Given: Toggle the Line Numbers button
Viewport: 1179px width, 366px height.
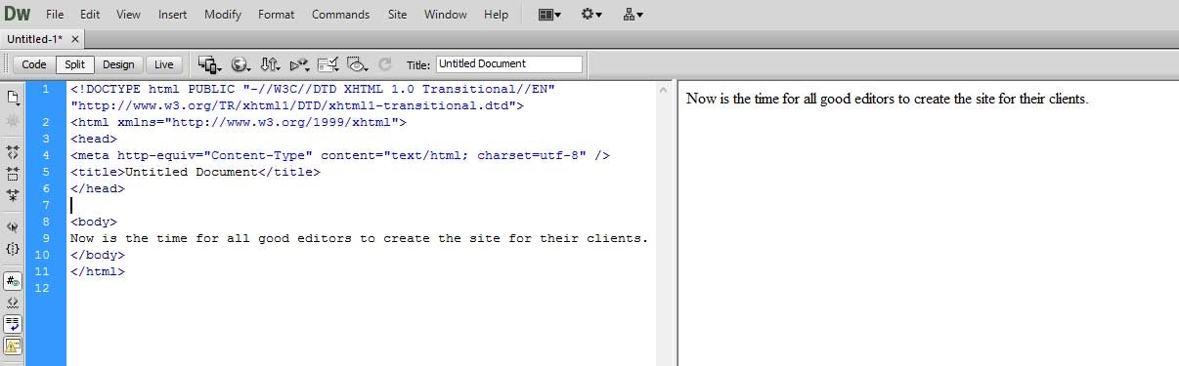Looking at the screenshot, I should (x=13, y=281).
